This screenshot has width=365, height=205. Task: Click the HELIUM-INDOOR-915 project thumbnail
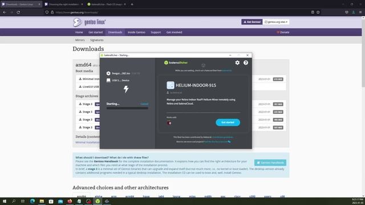click(170, 85)
